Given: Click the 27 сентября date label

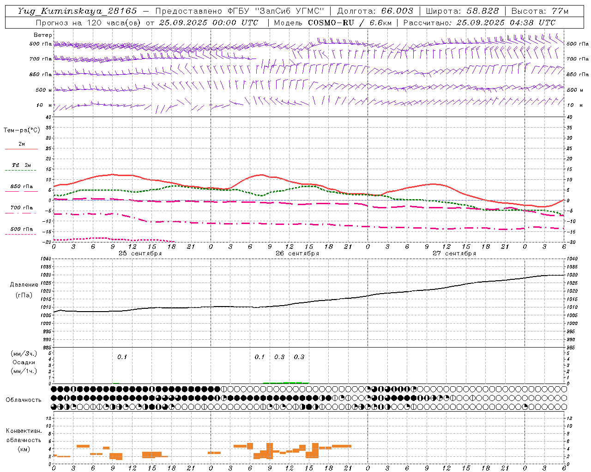Looking at the screenshot, I should (x=454, y=254).
